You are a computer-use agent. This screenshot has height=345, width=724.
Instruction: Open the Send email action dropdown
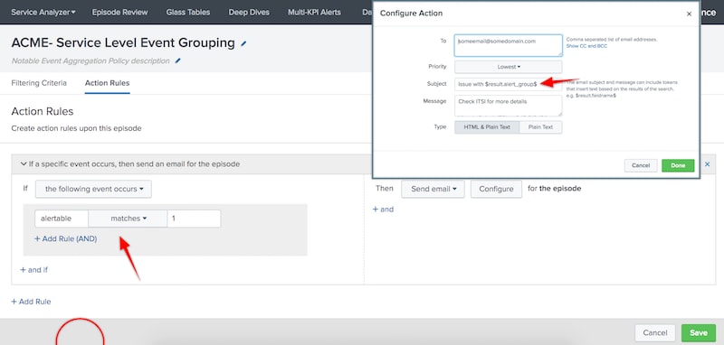433,189
